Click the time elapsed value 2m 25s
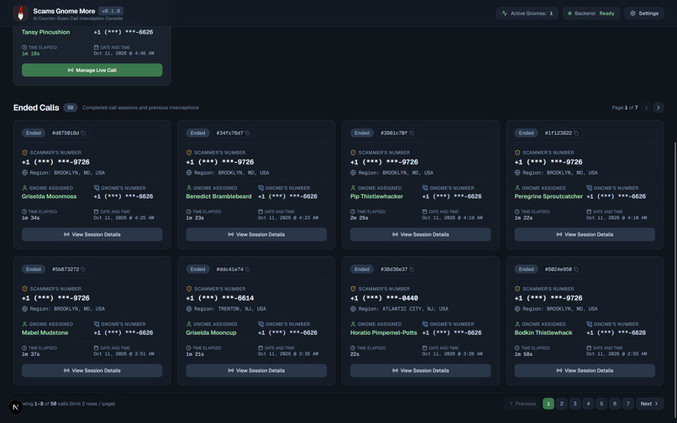677x423 pixels. (359, 218)
